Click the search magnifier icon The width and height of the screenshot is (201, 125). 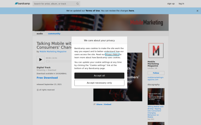point(77,4)
